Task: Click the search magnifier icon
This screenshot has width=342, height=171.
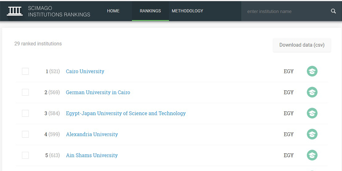Action: 333,11
